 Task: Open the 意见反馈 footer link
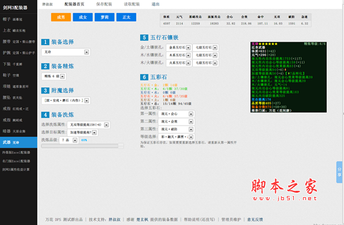click(x=255, y=219)
